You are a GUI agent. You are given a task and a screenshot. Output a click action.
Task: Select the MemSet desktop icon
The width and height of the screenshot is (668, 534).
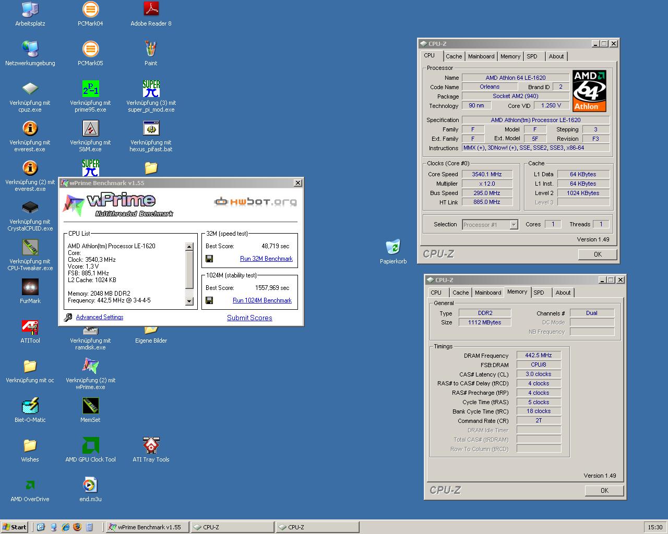(90, 406)
